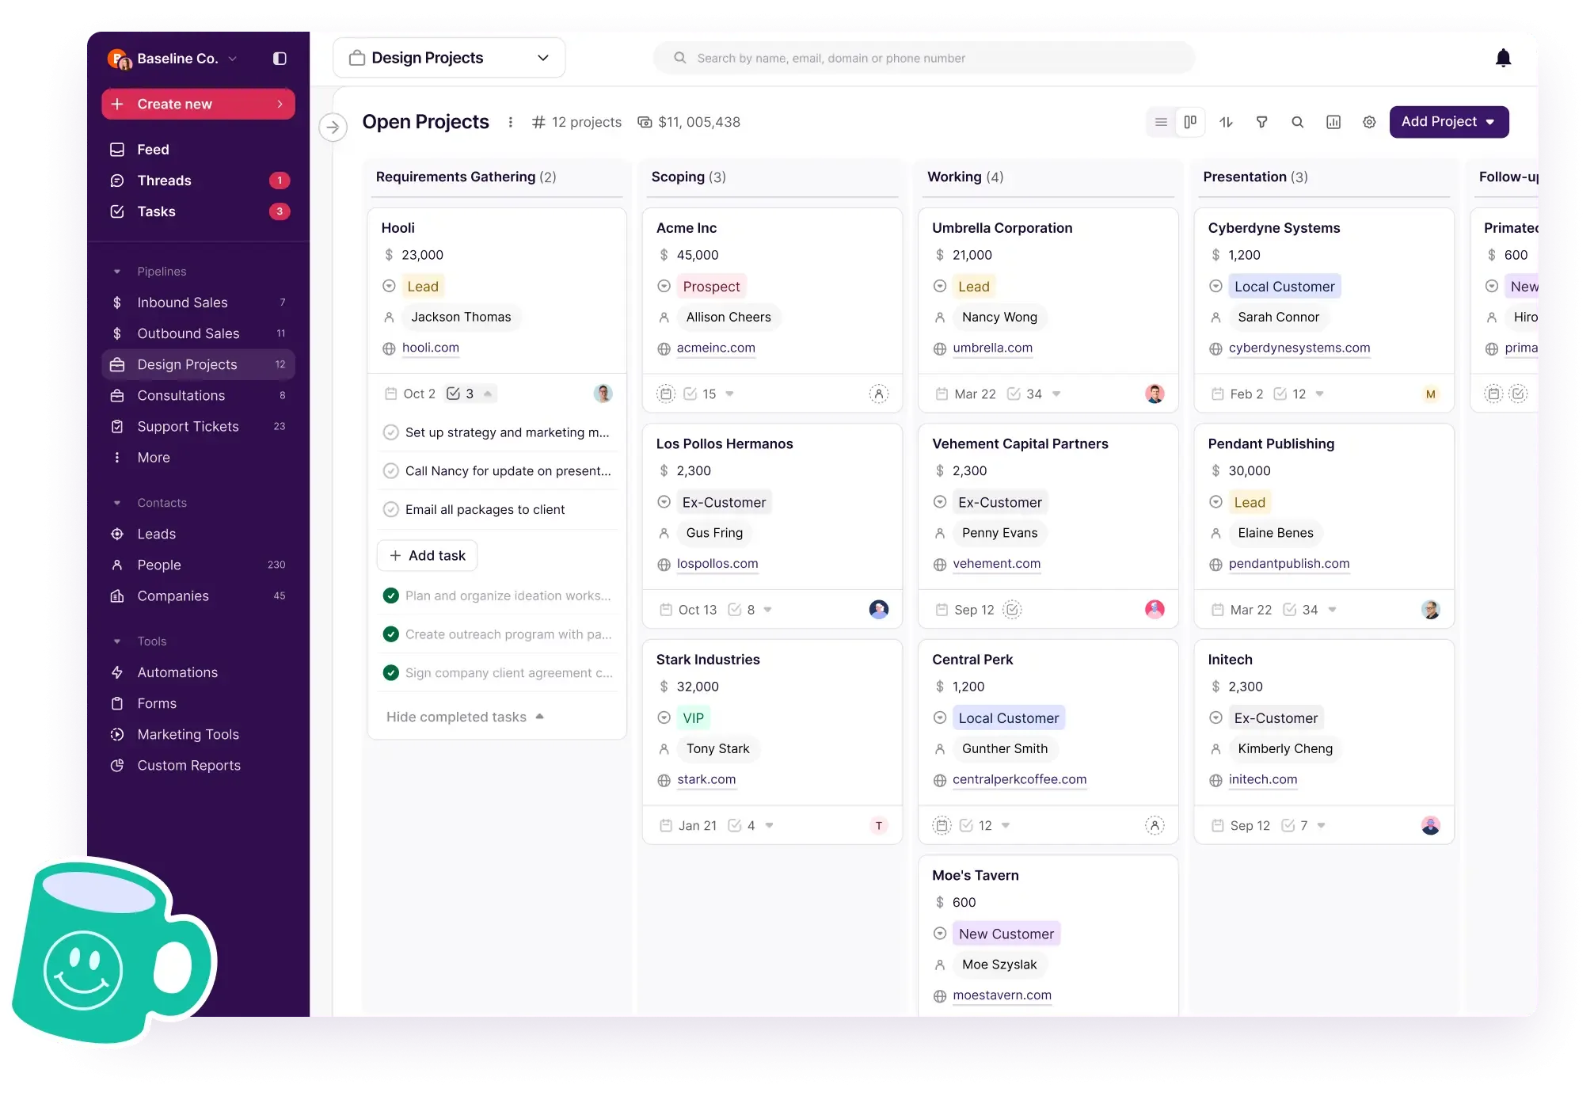Set a date on Central Perk card
Viewport: 1594px width, 1096px height.
point(942,825)
